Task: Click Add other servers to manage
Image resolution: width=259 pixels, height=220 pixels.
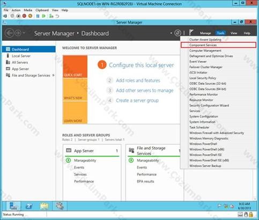Action: pos(145,91)
